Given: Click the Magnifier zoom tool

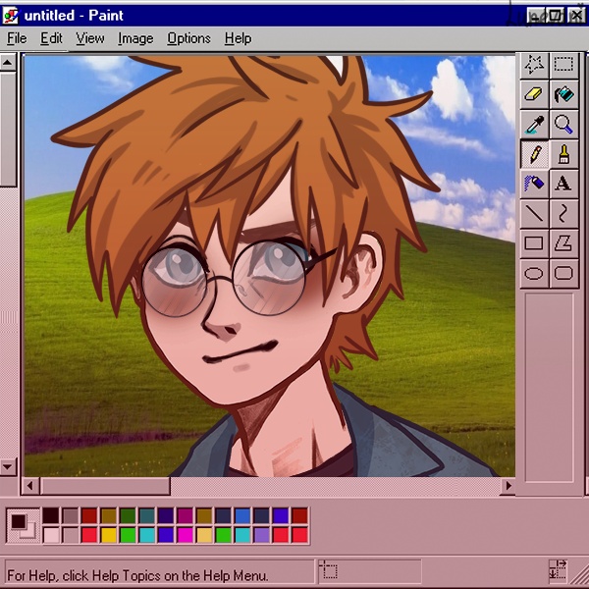Looking at the screenshot, I should 563,125.
